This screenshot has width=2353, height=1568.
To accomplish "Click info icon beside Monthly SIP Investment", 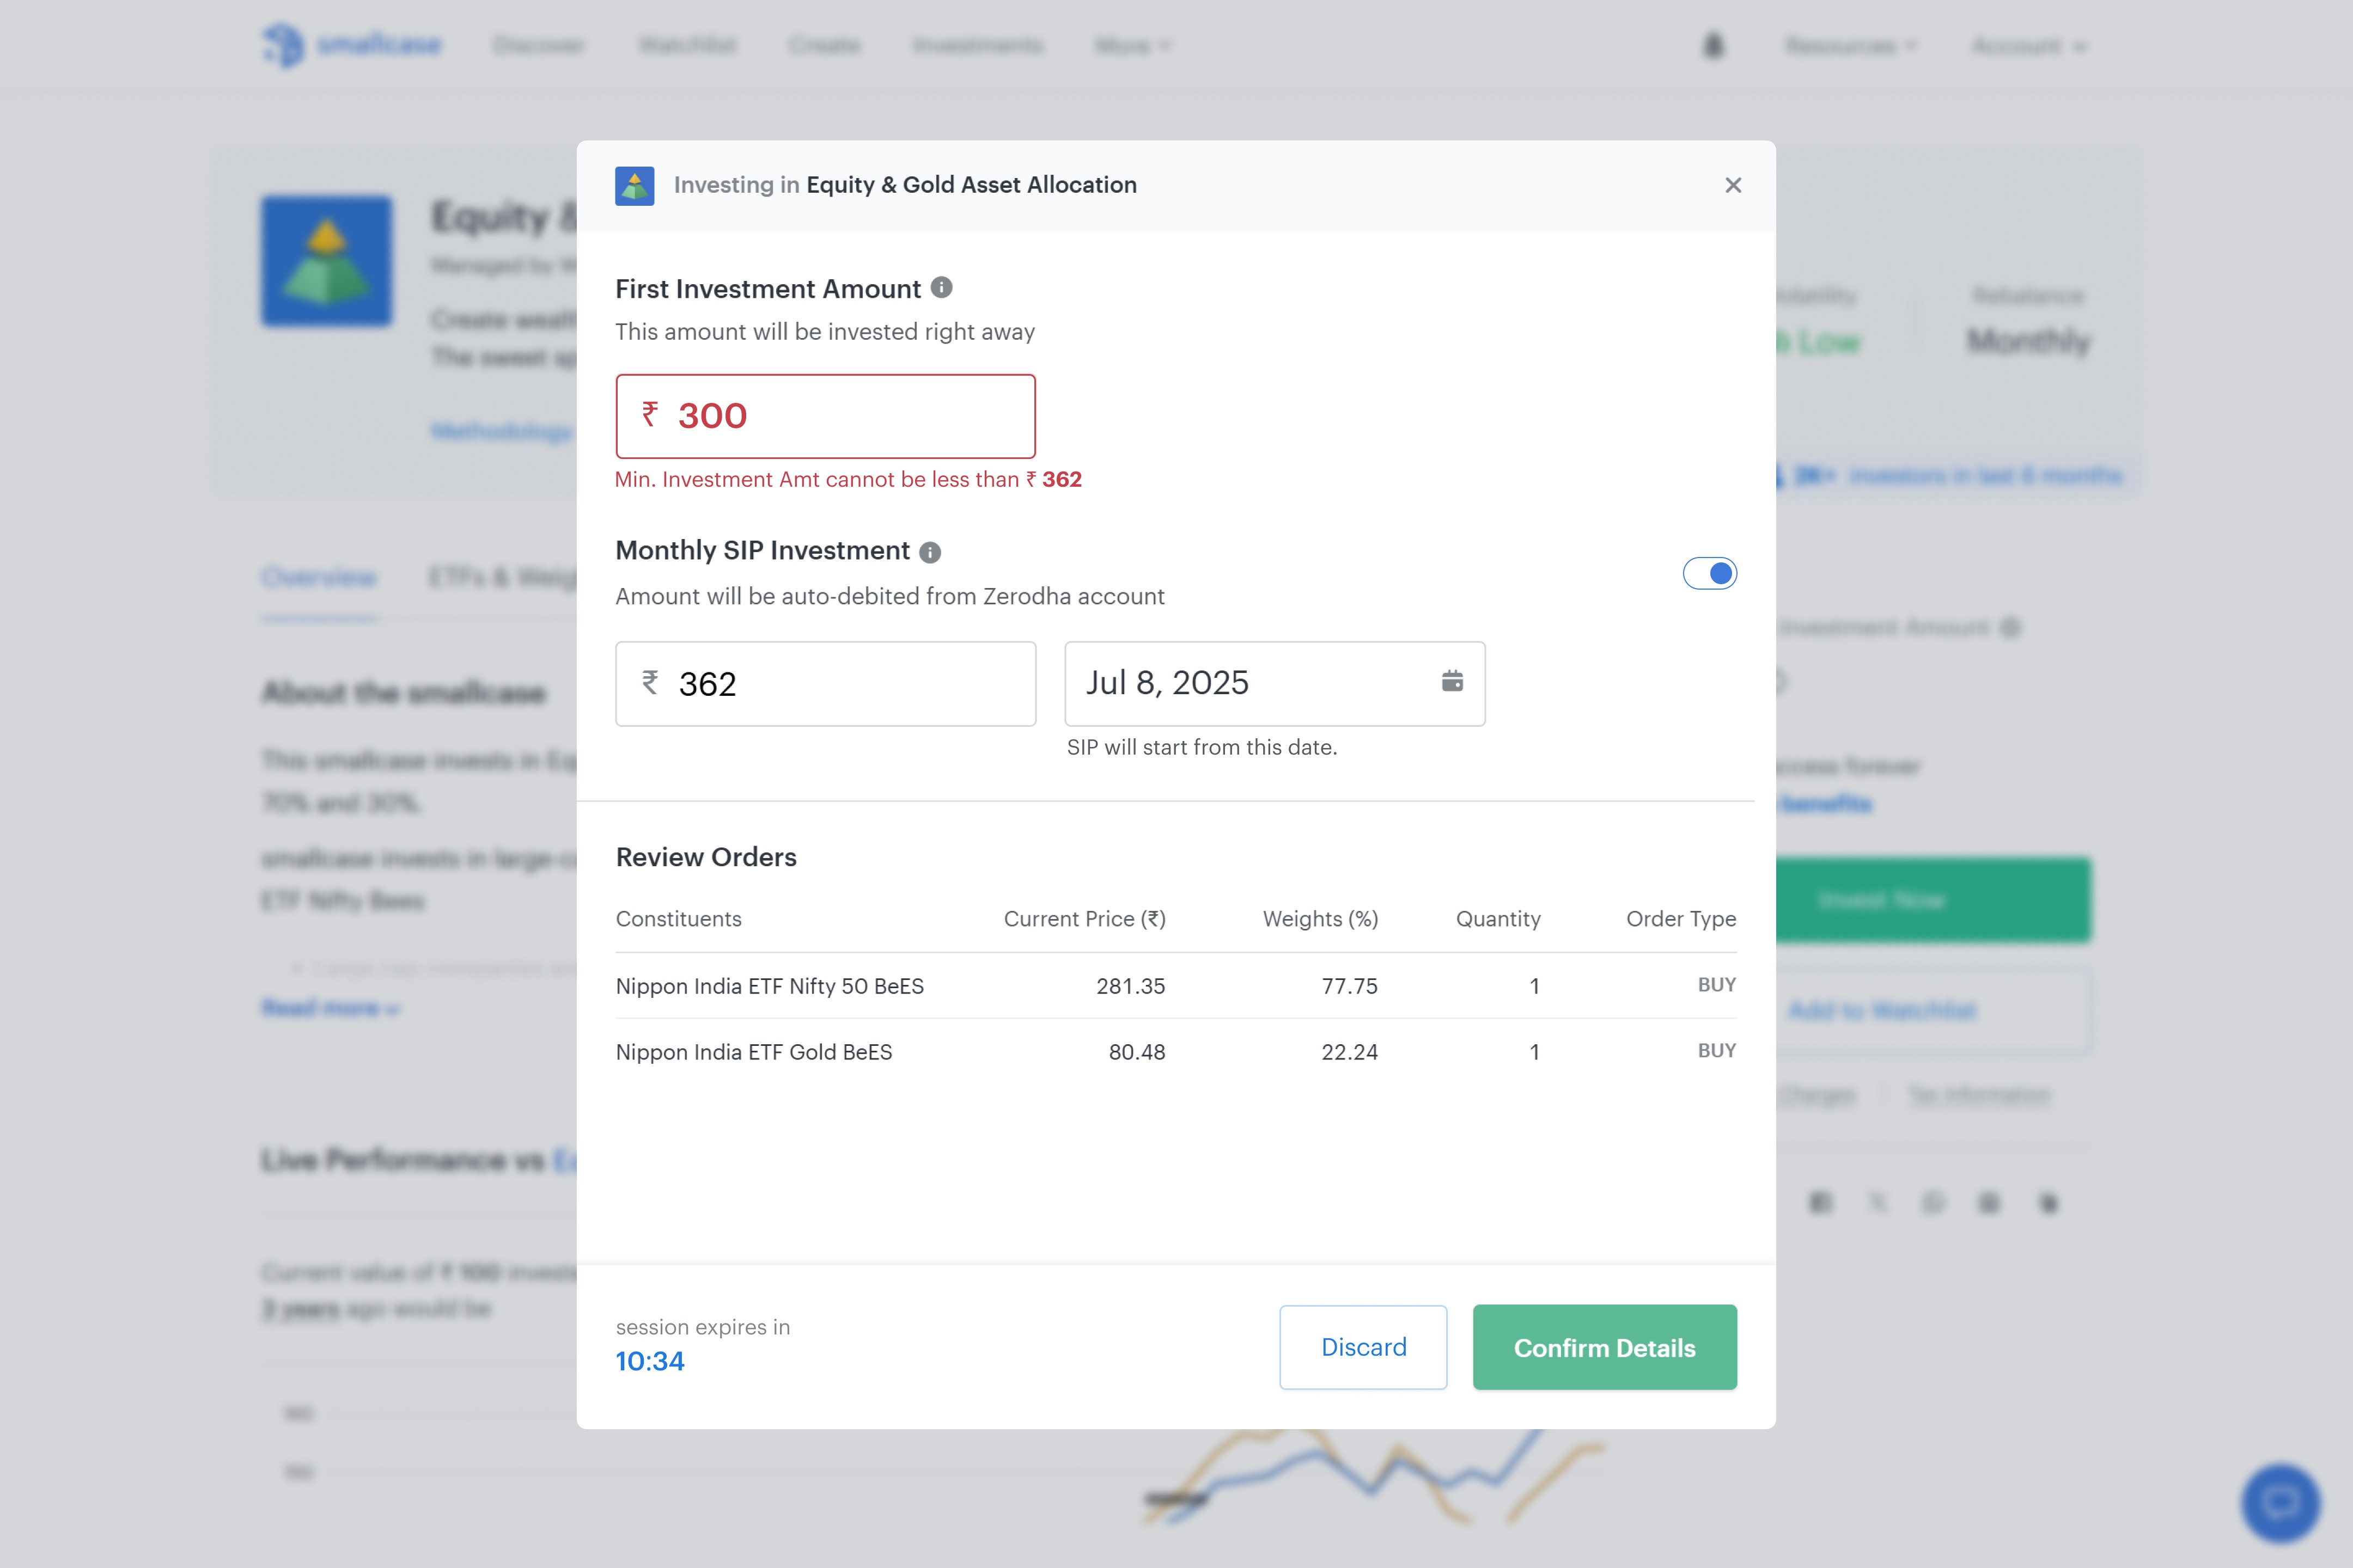I will [x=930, y=552].
